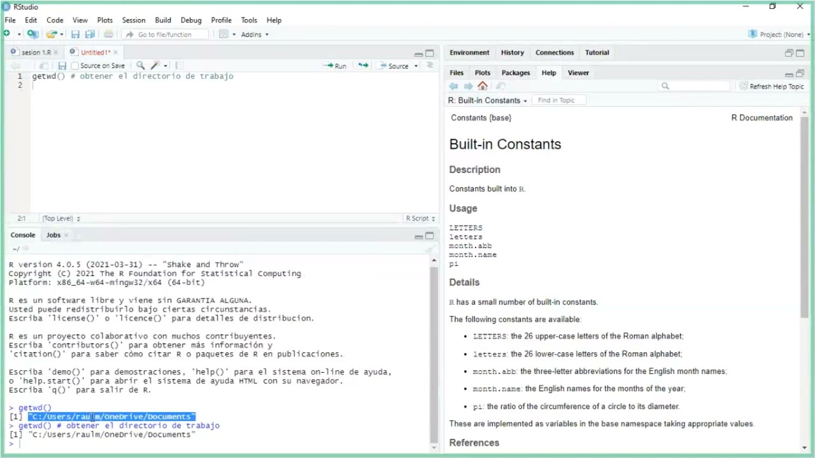This screenshot has height=458, width=815.
Task: Maximize the Console pane
Action: [430, 236]
